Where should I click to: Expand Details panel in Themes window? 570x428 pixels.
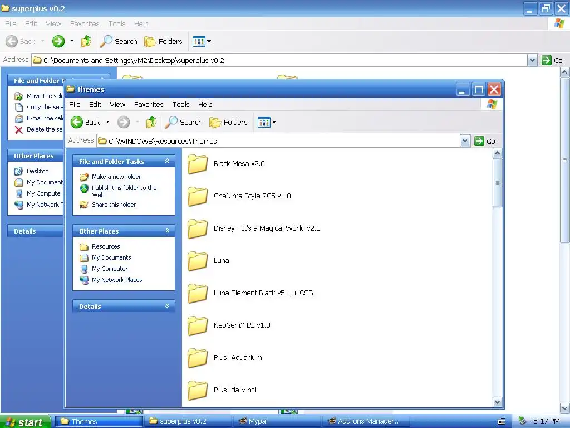(x=167, y=306)
